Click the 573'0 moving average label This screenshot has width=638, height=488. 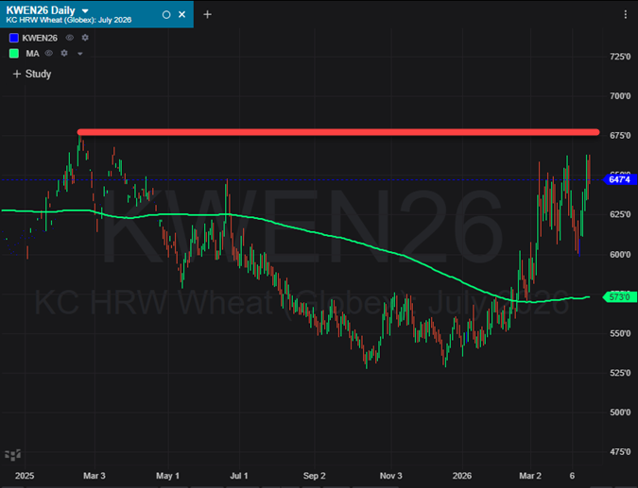619,297
